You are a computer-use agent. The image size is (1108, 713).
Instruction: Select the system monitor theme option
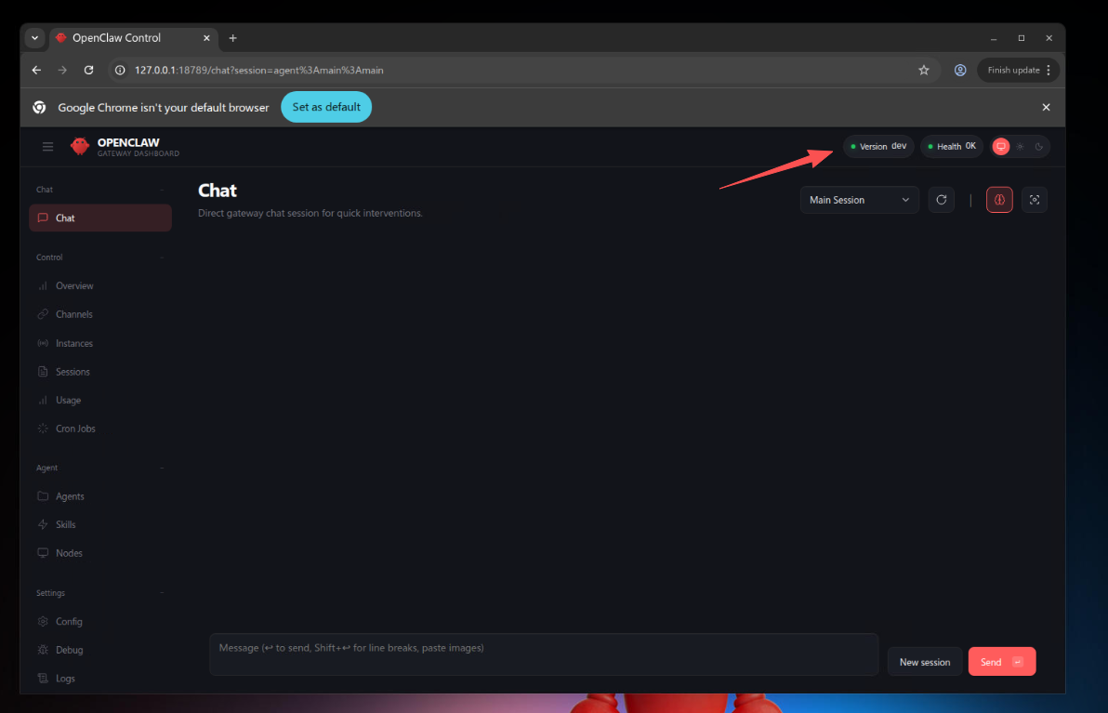(1001, 147)
